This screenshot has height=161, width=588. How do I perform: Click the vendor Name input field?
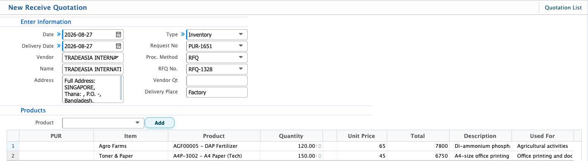[x=93, y=69]
